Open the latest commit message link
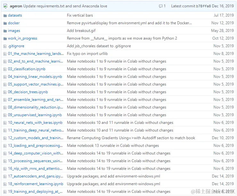 (65, 6)
